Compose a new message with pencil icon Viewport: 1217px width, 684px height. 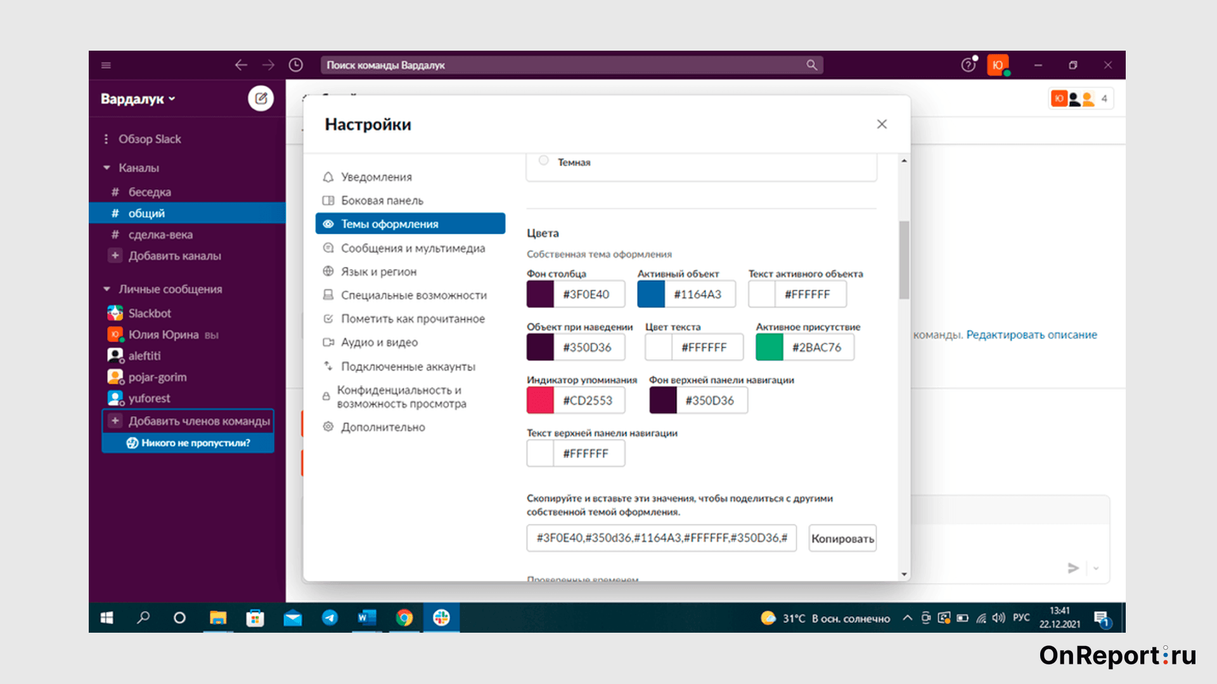point(261,98)
